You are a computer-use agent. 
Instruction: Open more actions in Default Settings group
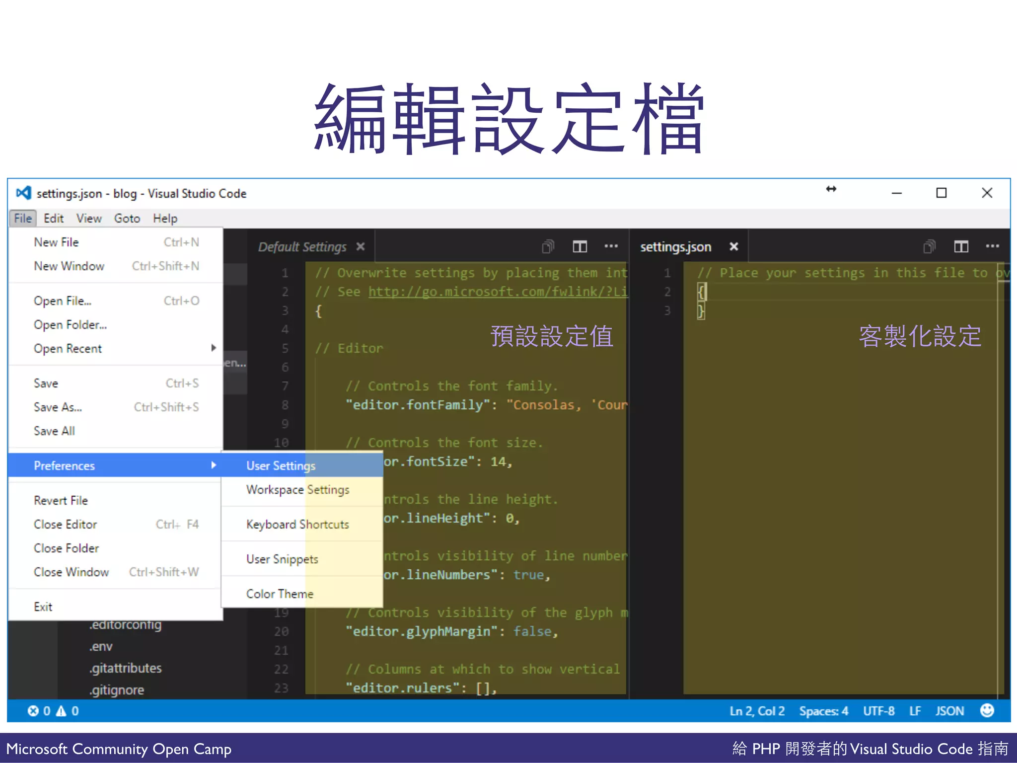(611, 246)
